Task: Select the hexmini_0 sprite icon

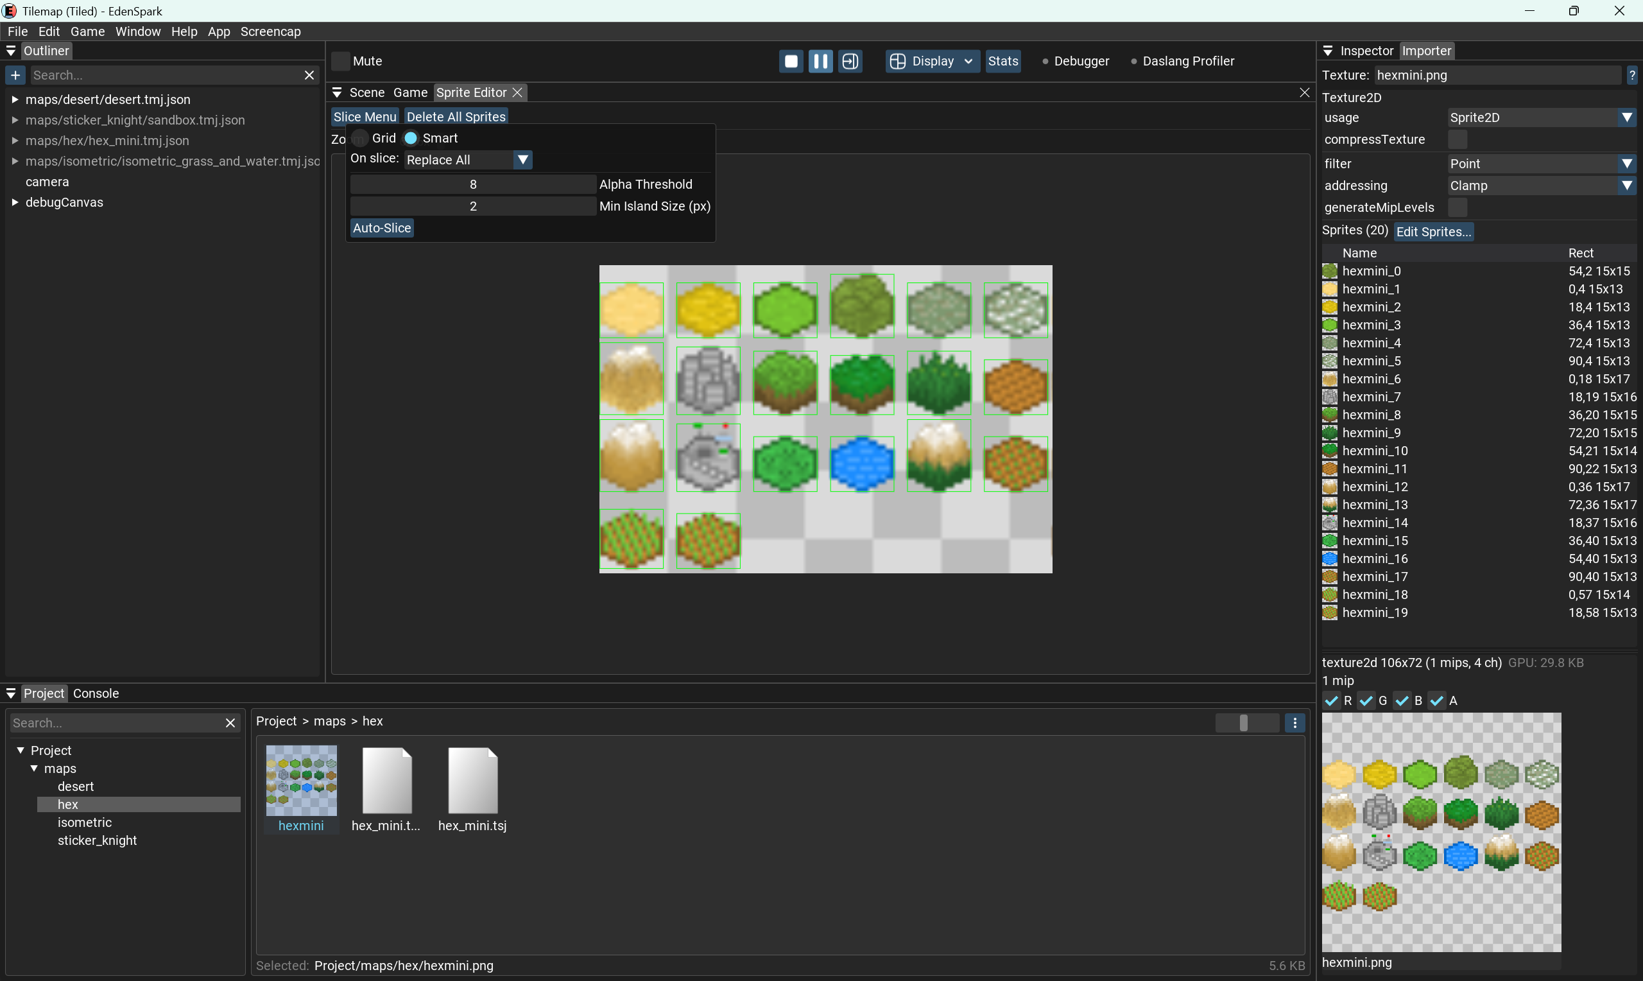Action: pyautogui.click(x=1330, y=271)
